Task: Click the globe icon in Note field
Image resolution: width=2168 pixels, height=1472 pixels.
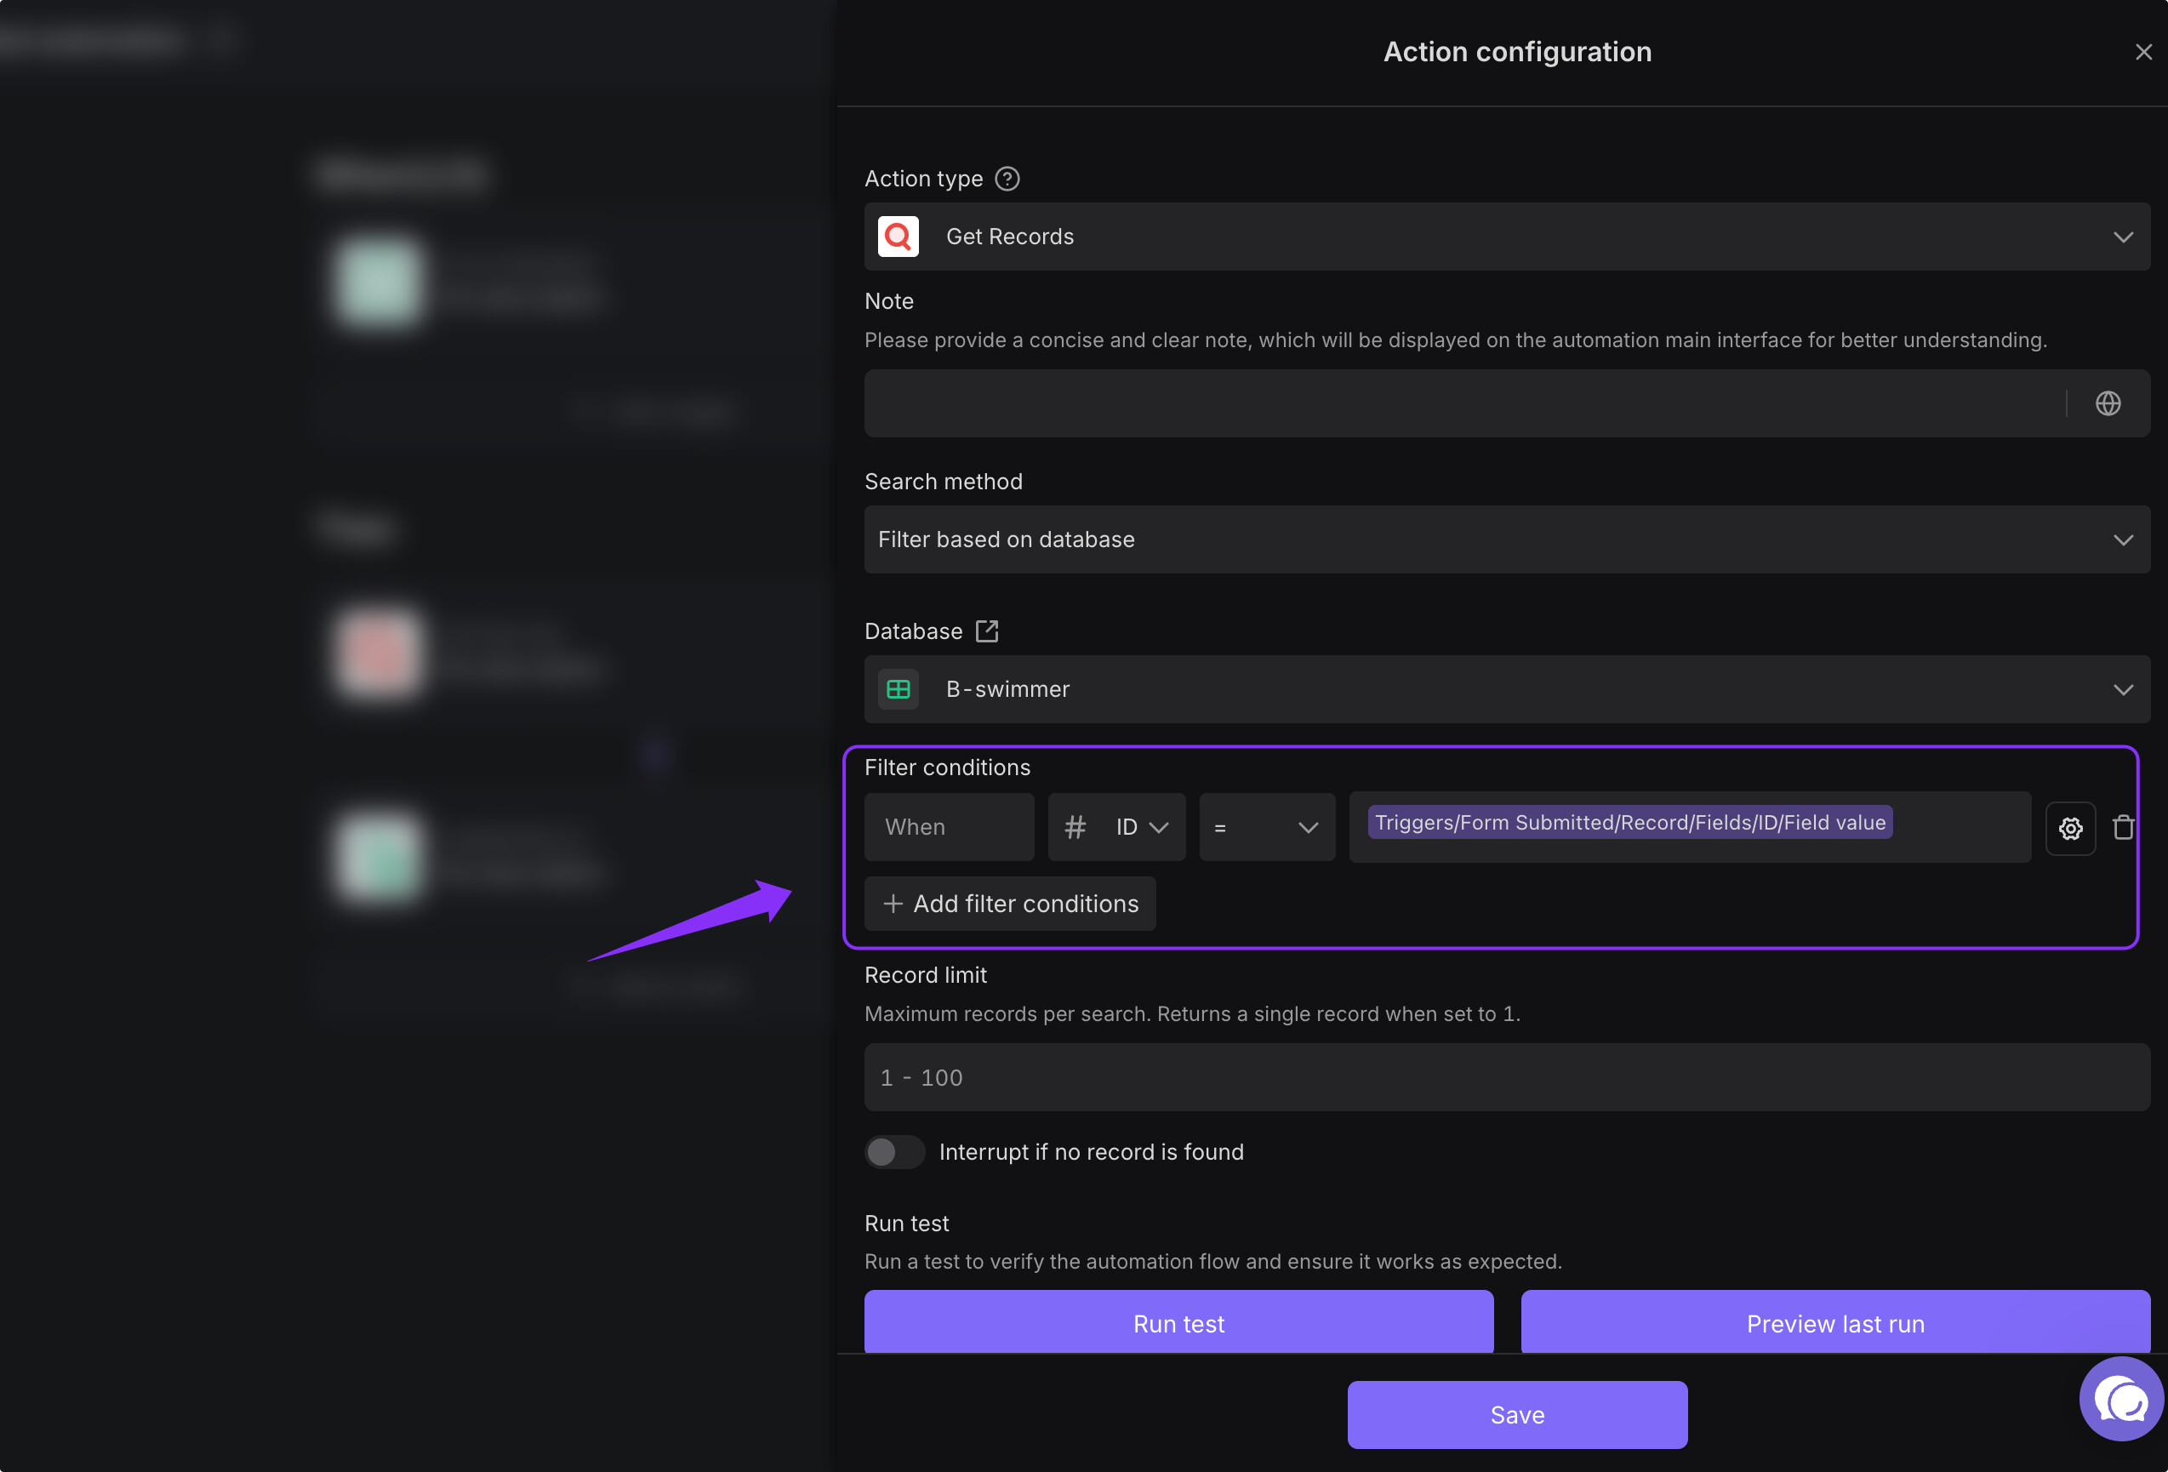Action: pyautogui.click(x=2108, y=403)
